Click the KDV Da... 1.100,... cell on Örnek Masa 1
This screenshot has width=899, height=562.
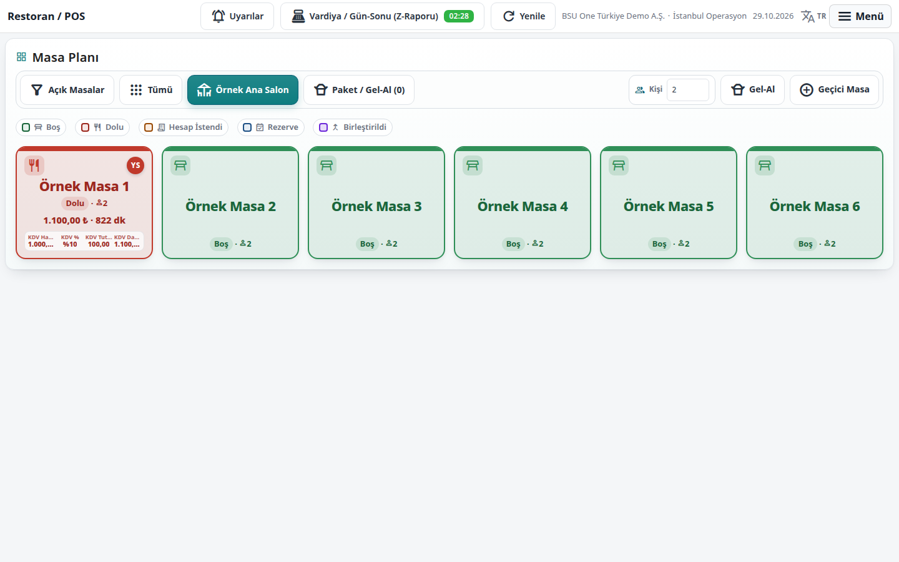coord(127,241)
